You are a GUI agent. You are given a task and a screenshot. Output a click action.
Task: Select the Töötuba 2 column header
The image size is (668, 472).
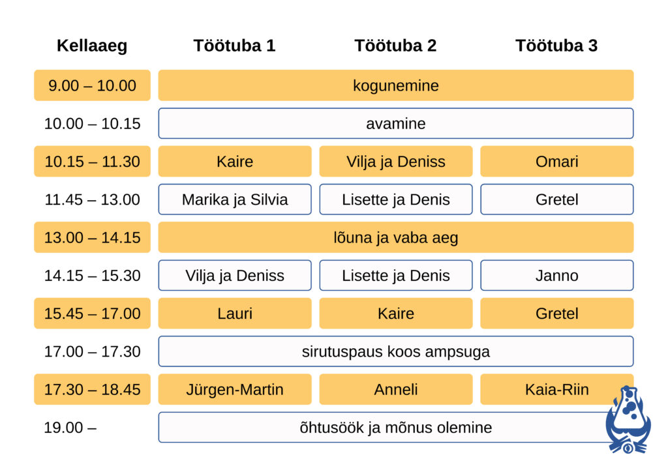pyautogui.click(x=395, y=46)
